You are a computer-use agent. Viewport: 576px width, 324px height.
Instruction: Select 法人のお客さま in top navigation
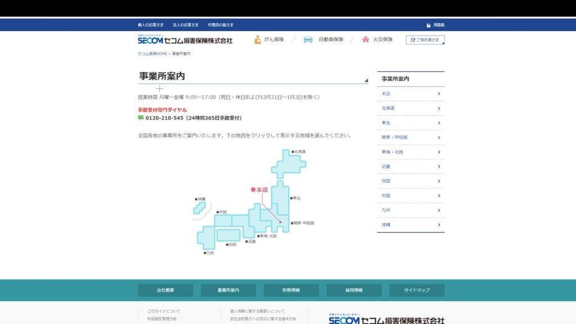(186, 25)
